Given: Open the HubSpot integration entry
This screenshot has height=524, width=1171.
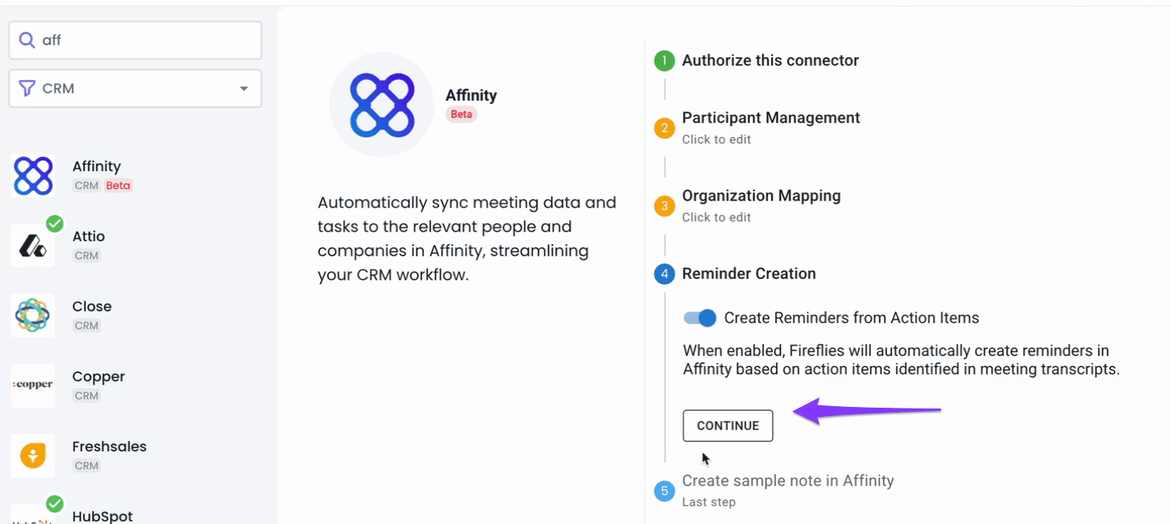Looking at the screenshot, I should coord(102,516).
